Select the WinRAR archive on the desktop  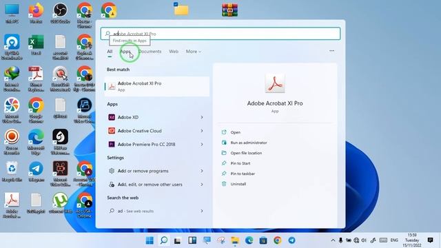point(229,10)
